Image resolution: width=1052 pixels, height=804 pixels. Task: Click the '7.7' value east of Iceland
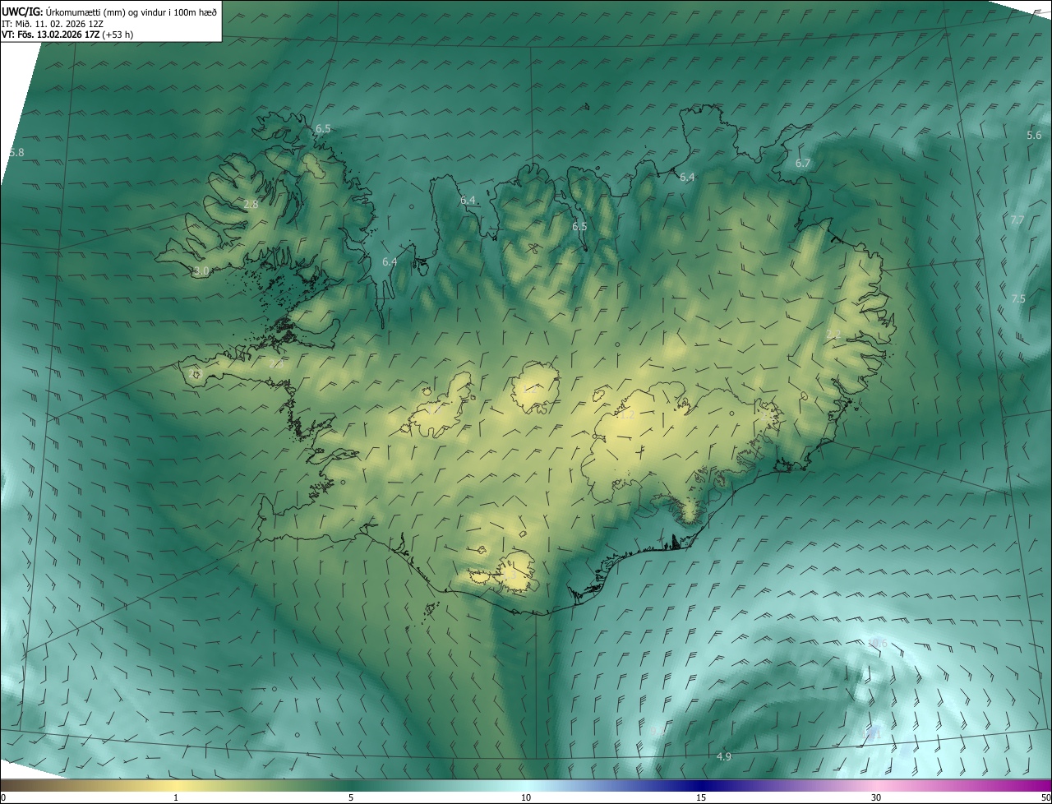[1017, 220]
